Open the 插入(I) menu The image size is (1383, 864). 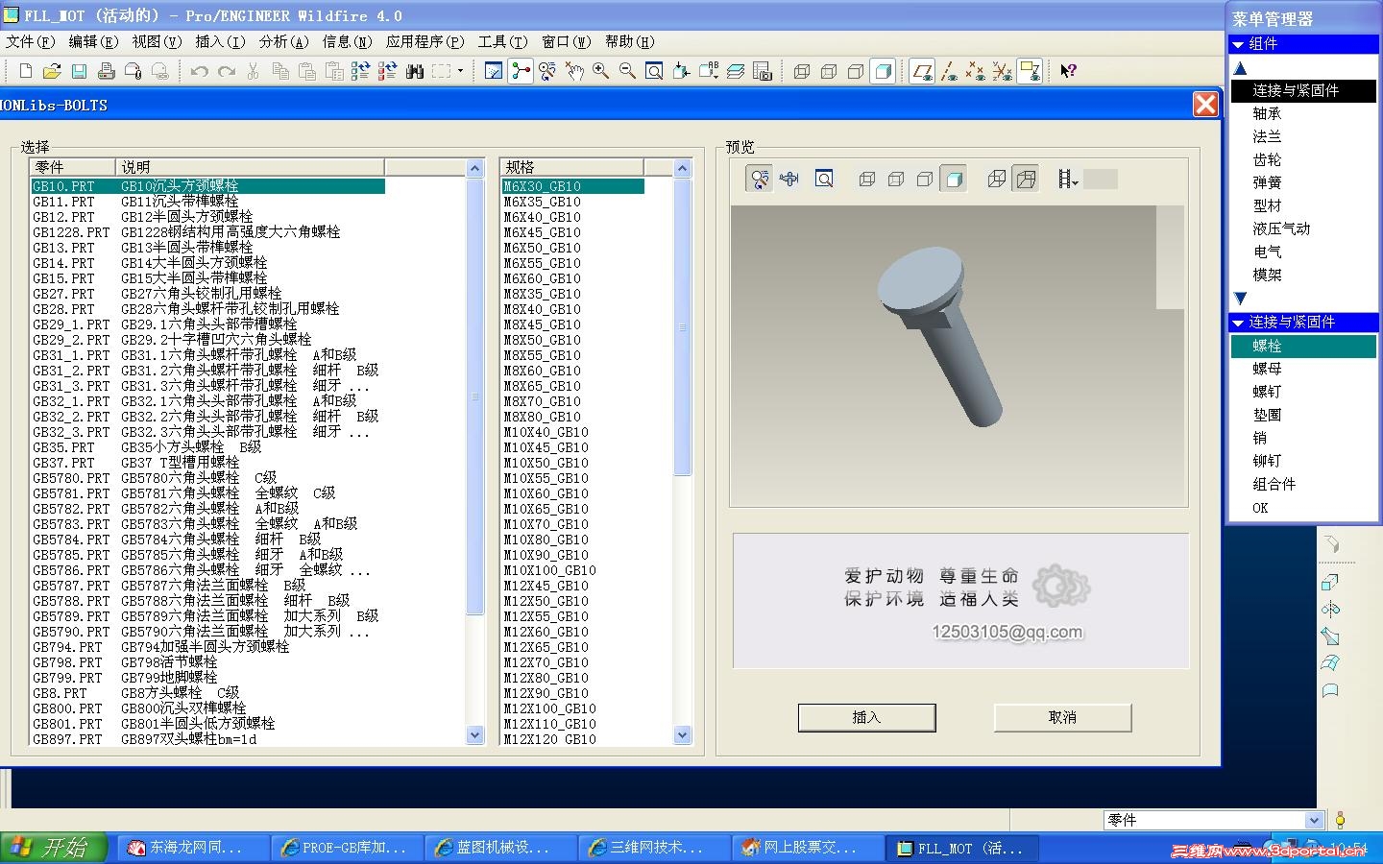pyautogui.click(x=220, y=41)
